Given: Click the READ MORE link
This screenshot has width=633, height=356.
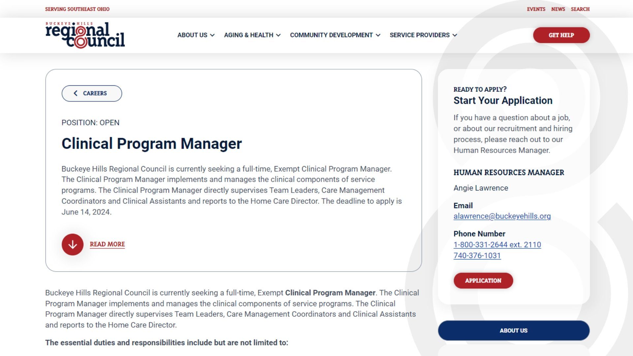Looking at the screenshot, I should coord(107,244).
